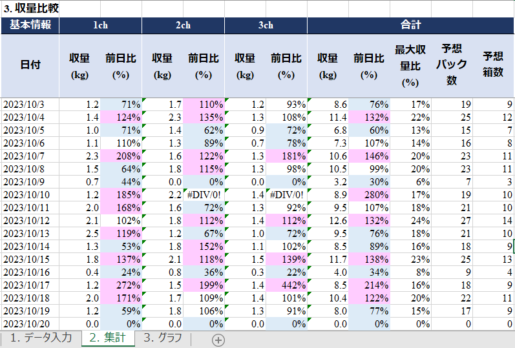Select date cell 2023/10/10

point(30,195)
